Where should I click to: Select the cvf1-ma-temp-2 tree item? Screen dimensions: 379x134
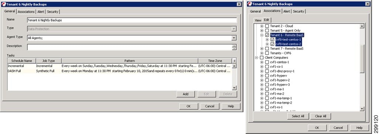pyautogui.click(x=281, y=103)
